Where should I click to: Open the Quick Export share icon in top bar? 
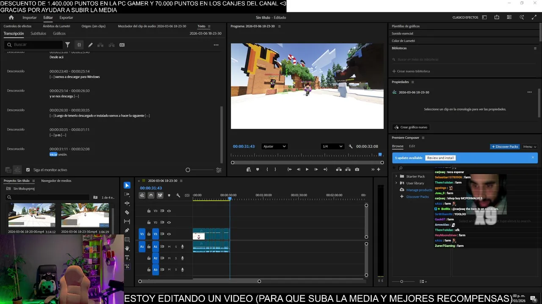497,17
